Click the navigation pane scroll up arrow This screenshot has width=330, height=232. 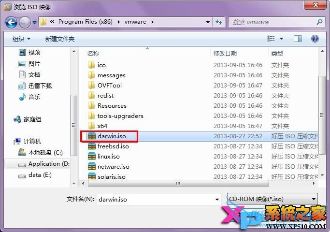click(74, 51)
